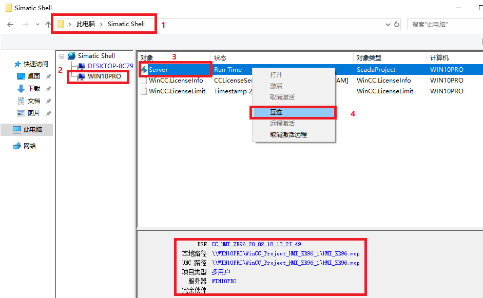Go back with the Back arrow
The image size is (483, 298).
coord(10,24)
